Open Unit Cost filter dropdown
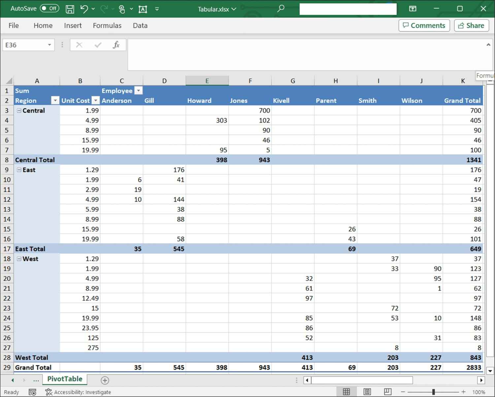Screen dimensions: 495x397 coord(95,101)
